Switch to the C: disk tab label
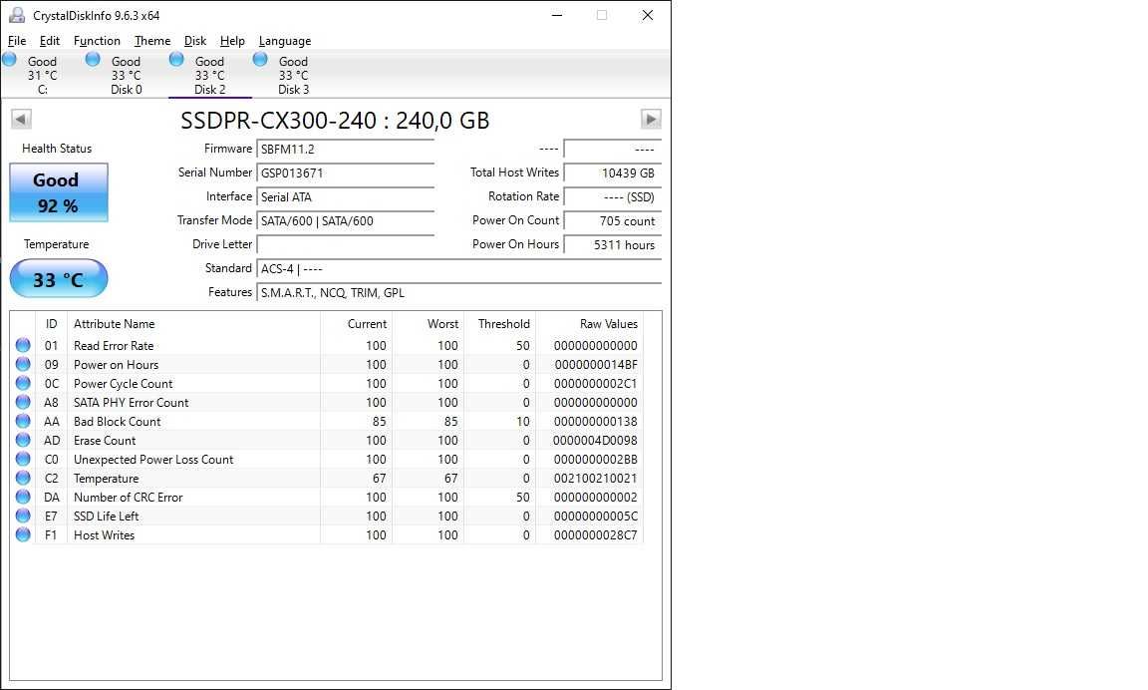Viewport: 1148px width, 690px height. [x=43, y=90]
